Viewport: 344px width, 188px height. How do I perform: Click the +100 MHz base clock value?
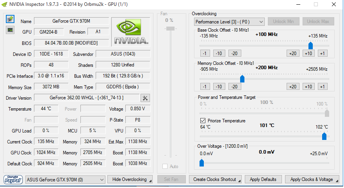click(267, 34)
